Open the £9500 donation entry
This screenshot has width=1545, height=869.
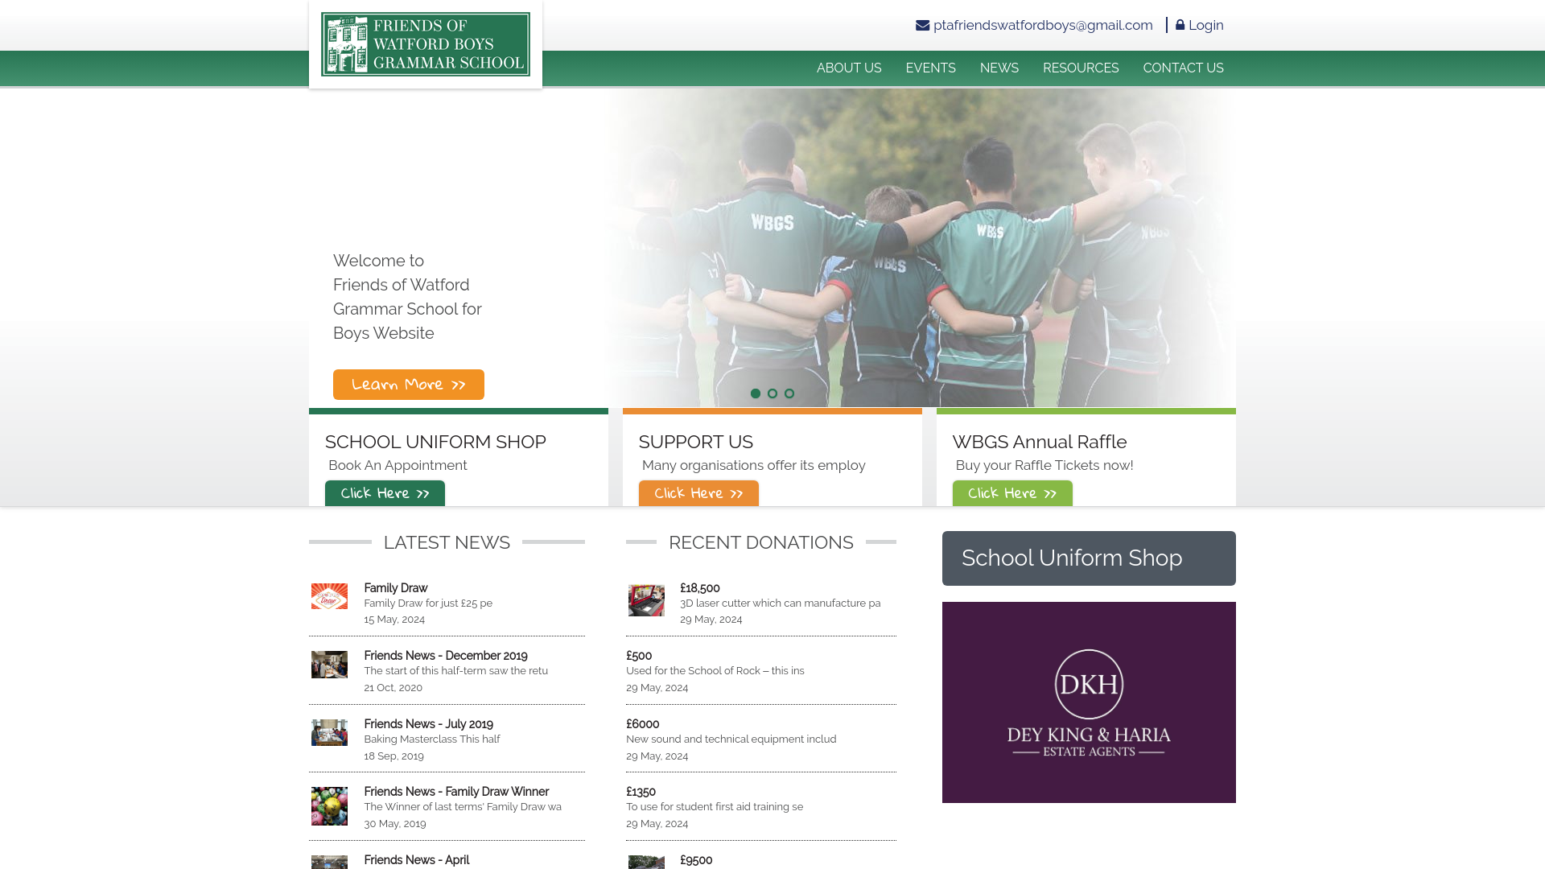[x=696, y=860]
